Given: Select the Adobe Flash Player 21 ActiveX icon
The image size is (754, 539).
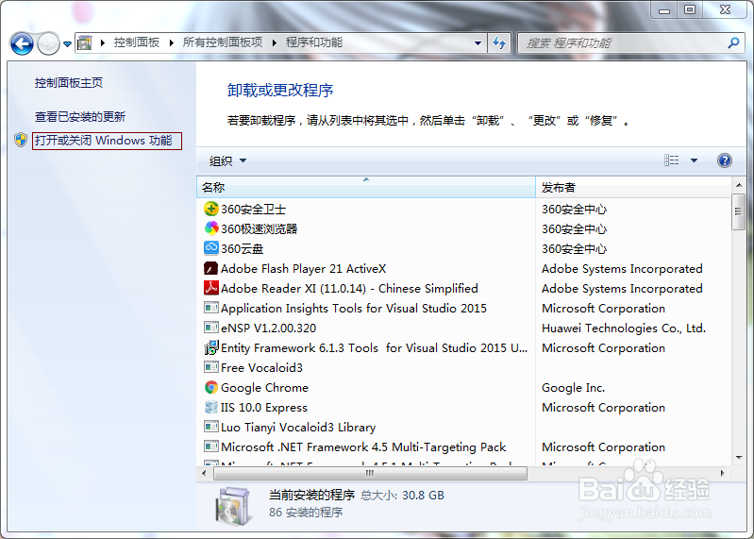Looking at the screenshot, I should click(x=211, y=268).
